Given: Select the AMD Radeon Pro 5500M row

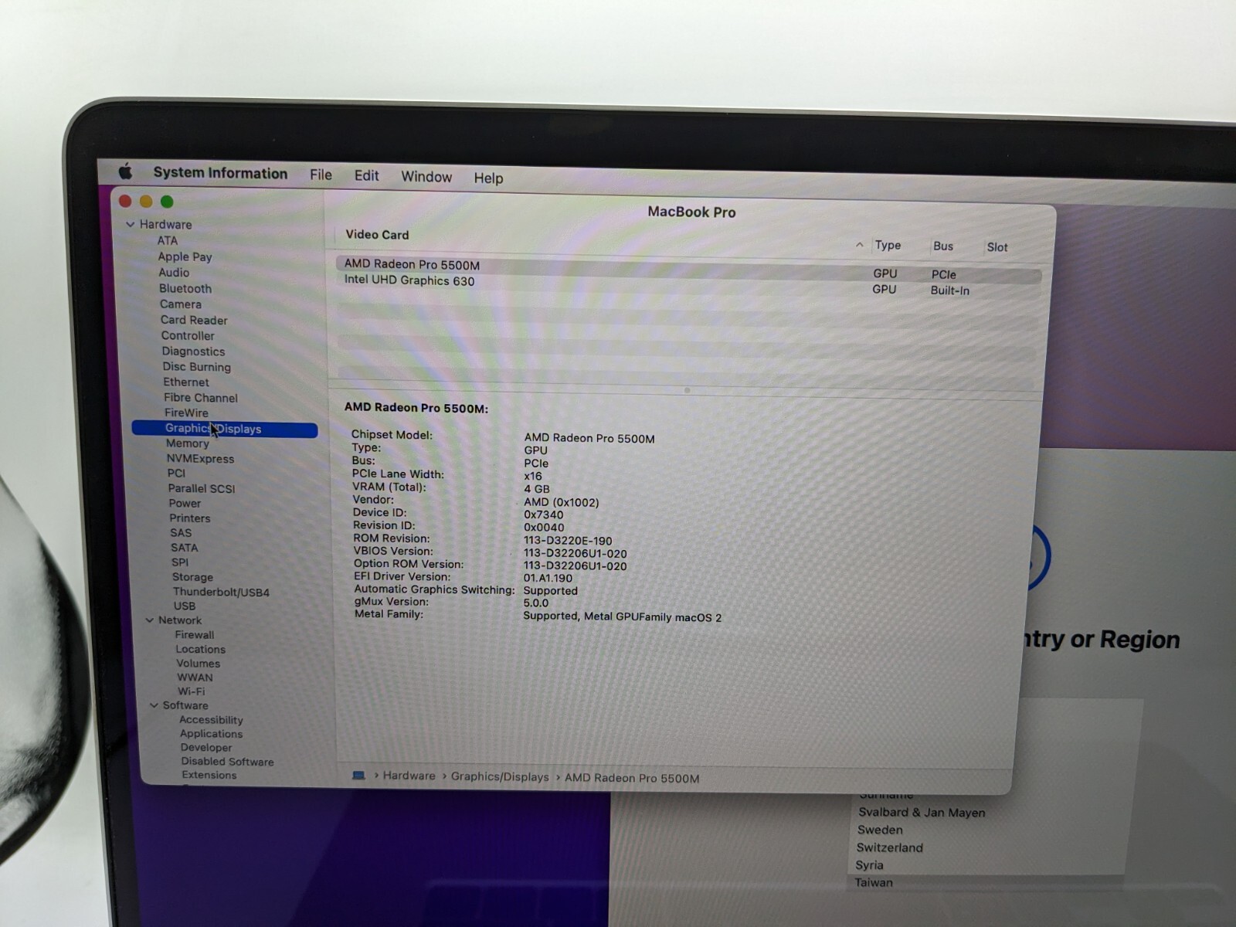Looking at the screenshot, I should (688, 270).
